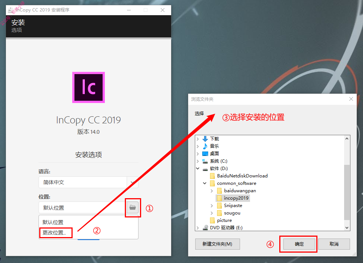Expand the 桌面 tree node
This screenshot has width=363, height=263.
tap(198, 154)
